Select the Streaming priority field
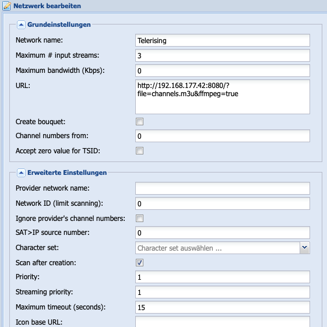The width and height of the screenshot is (327, 327). (x=223, y=292)
